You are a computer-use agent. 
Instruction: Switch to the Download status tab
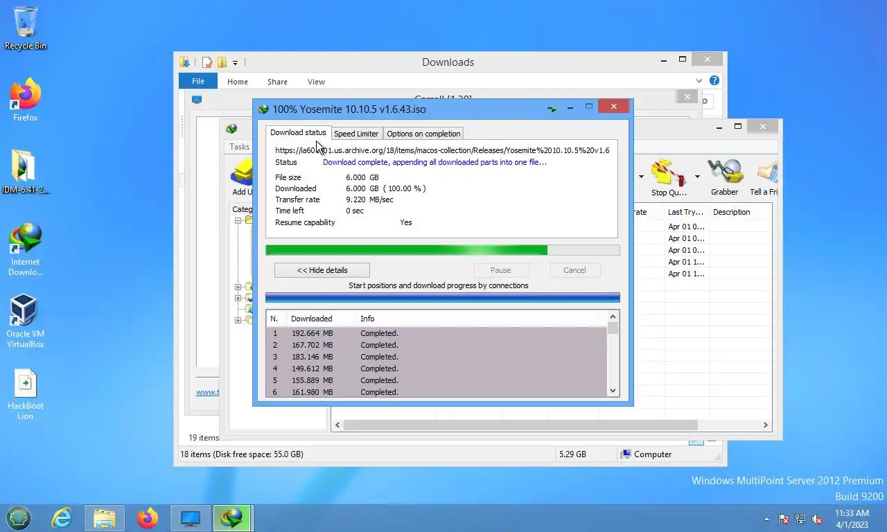tap(298, 132)
